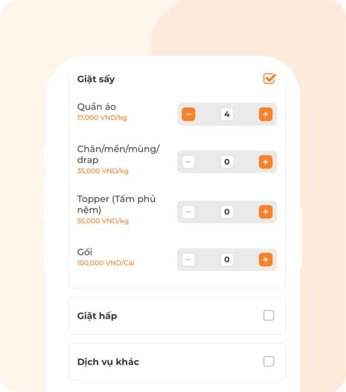Image resolution: width=346 pixels, height=392 pixels.
Task: Tap the 100,000 VND/Cái price text
Action: click(105, 263)
